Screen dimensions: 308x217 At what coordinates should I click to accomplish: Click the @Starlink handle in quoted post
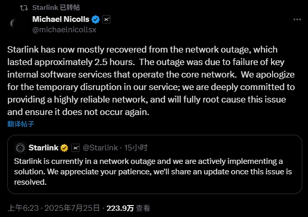[100, 148]
